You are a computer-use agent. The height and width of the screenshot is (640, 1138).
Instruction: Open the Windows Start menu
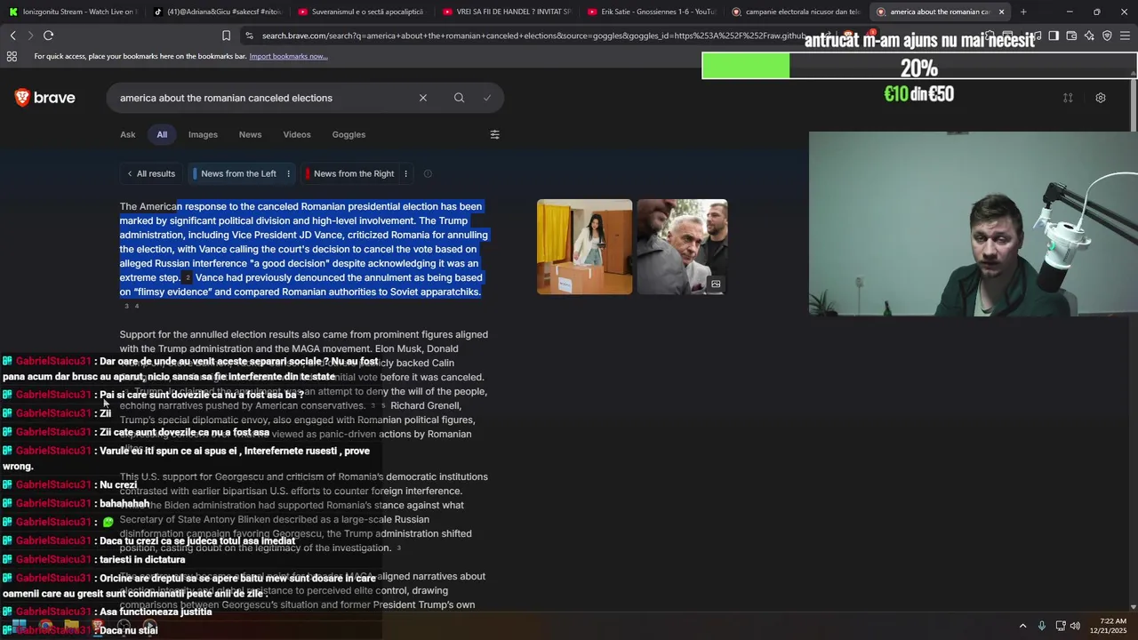pyautogui.click(x=19, y=626)
